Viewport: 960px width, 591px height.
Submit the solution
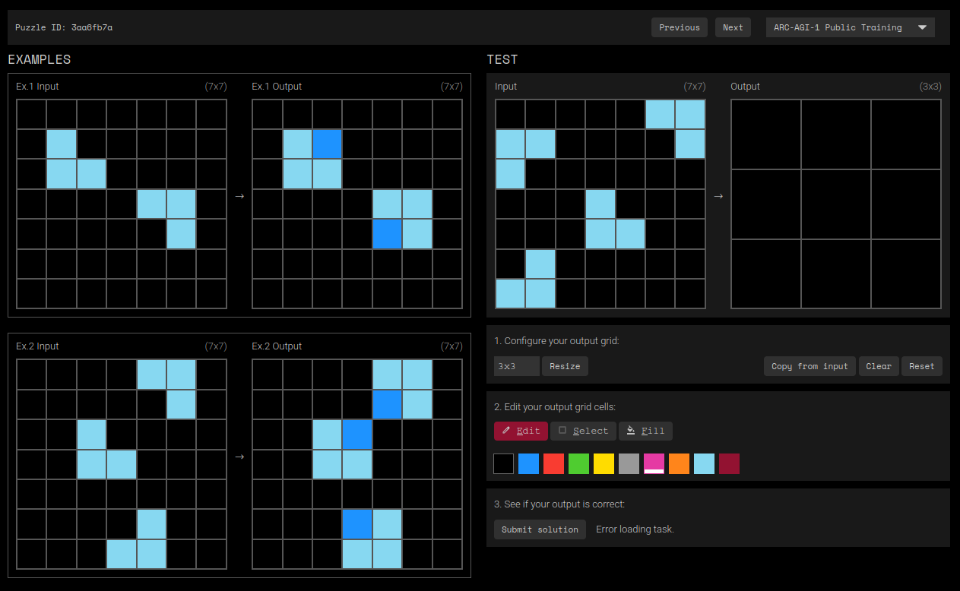click(x=540, y=529)
